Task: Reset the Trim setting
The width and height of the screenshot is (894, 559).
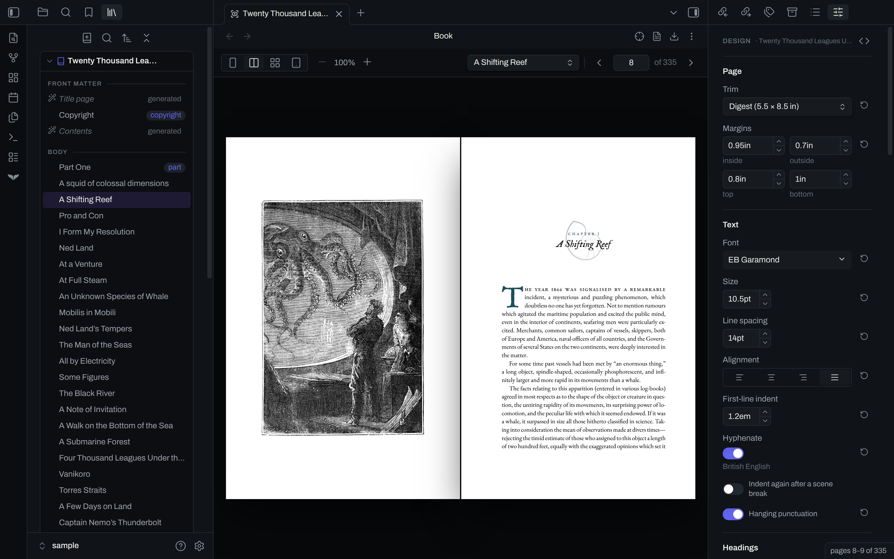Action: (864, 105)
